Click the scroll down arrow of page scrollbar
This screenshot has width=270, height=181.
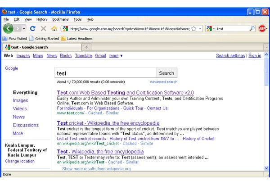pyautogui.click(x=266, y=168)
